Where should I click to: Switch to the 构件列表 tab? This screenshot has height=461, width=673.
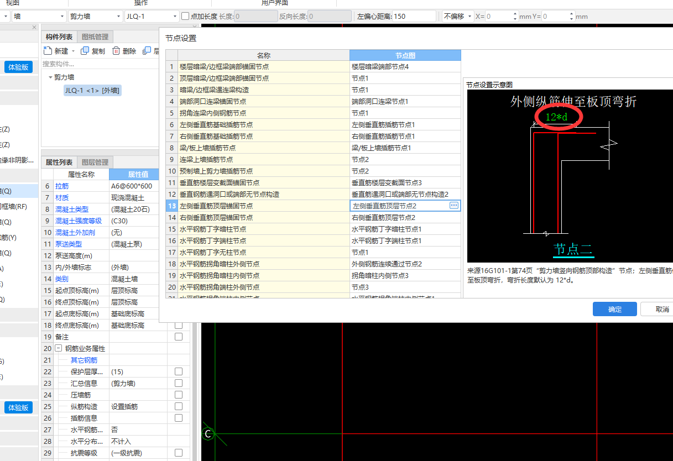tap(59, 36)
